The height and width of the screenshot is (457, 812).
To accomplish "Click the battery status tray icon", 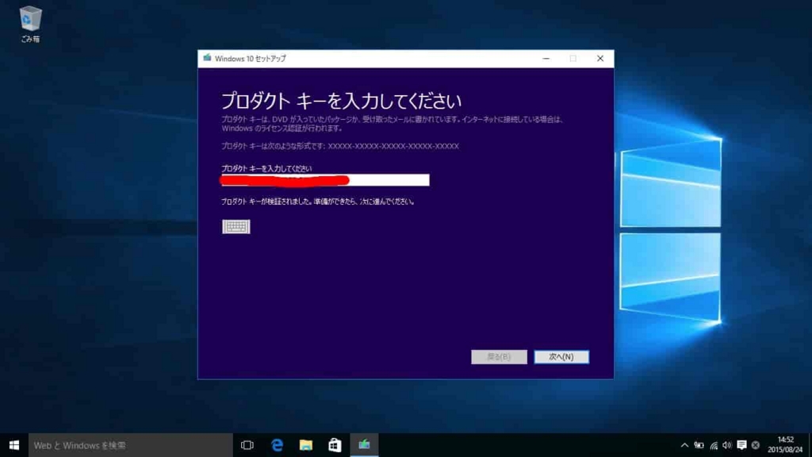I will tap(699, 445).
